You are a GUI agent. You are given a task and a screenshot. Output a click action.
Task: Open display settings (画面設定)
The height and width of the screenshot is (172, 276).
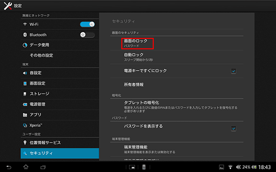click(x=60, y=83)
